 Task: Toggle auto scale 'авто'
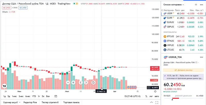click(x=157, y=96)
